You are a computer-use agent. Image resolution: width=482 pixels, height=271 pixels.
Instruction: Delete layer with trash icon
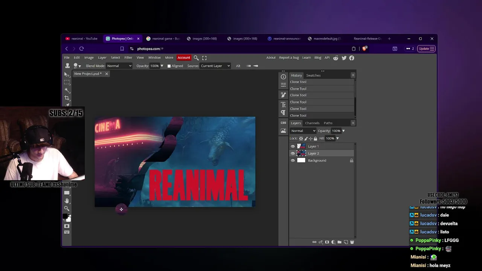352,242
